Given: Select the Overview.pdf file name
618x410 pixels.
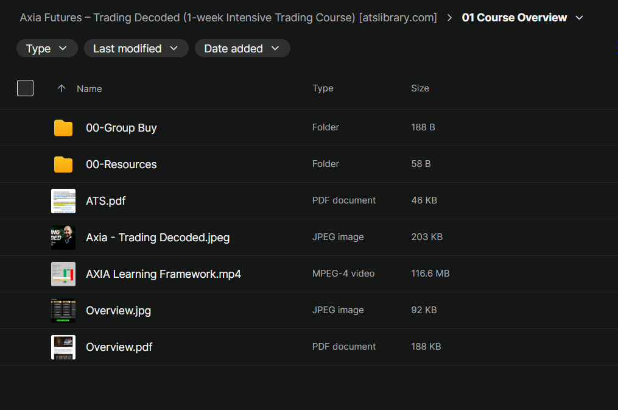Looking at the screenshot, I should [x=119, y=347].
